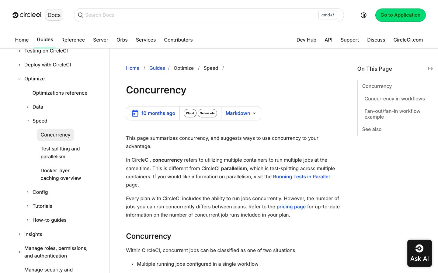Open the Discuss link
The height and width of the screenshot is (273, 438).
pos(376,40)
